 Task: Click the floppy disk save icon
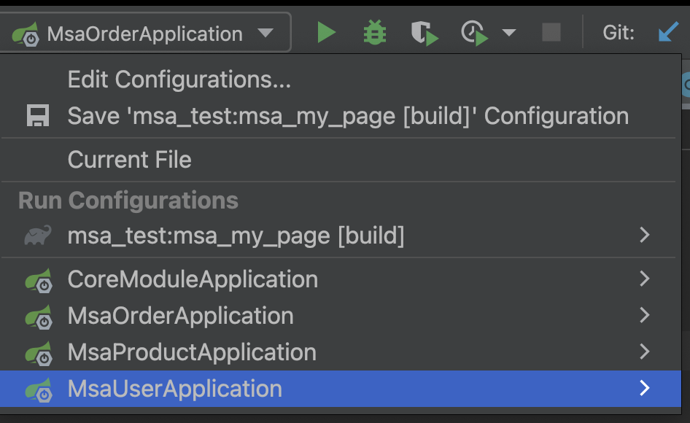tap(38, 116)
